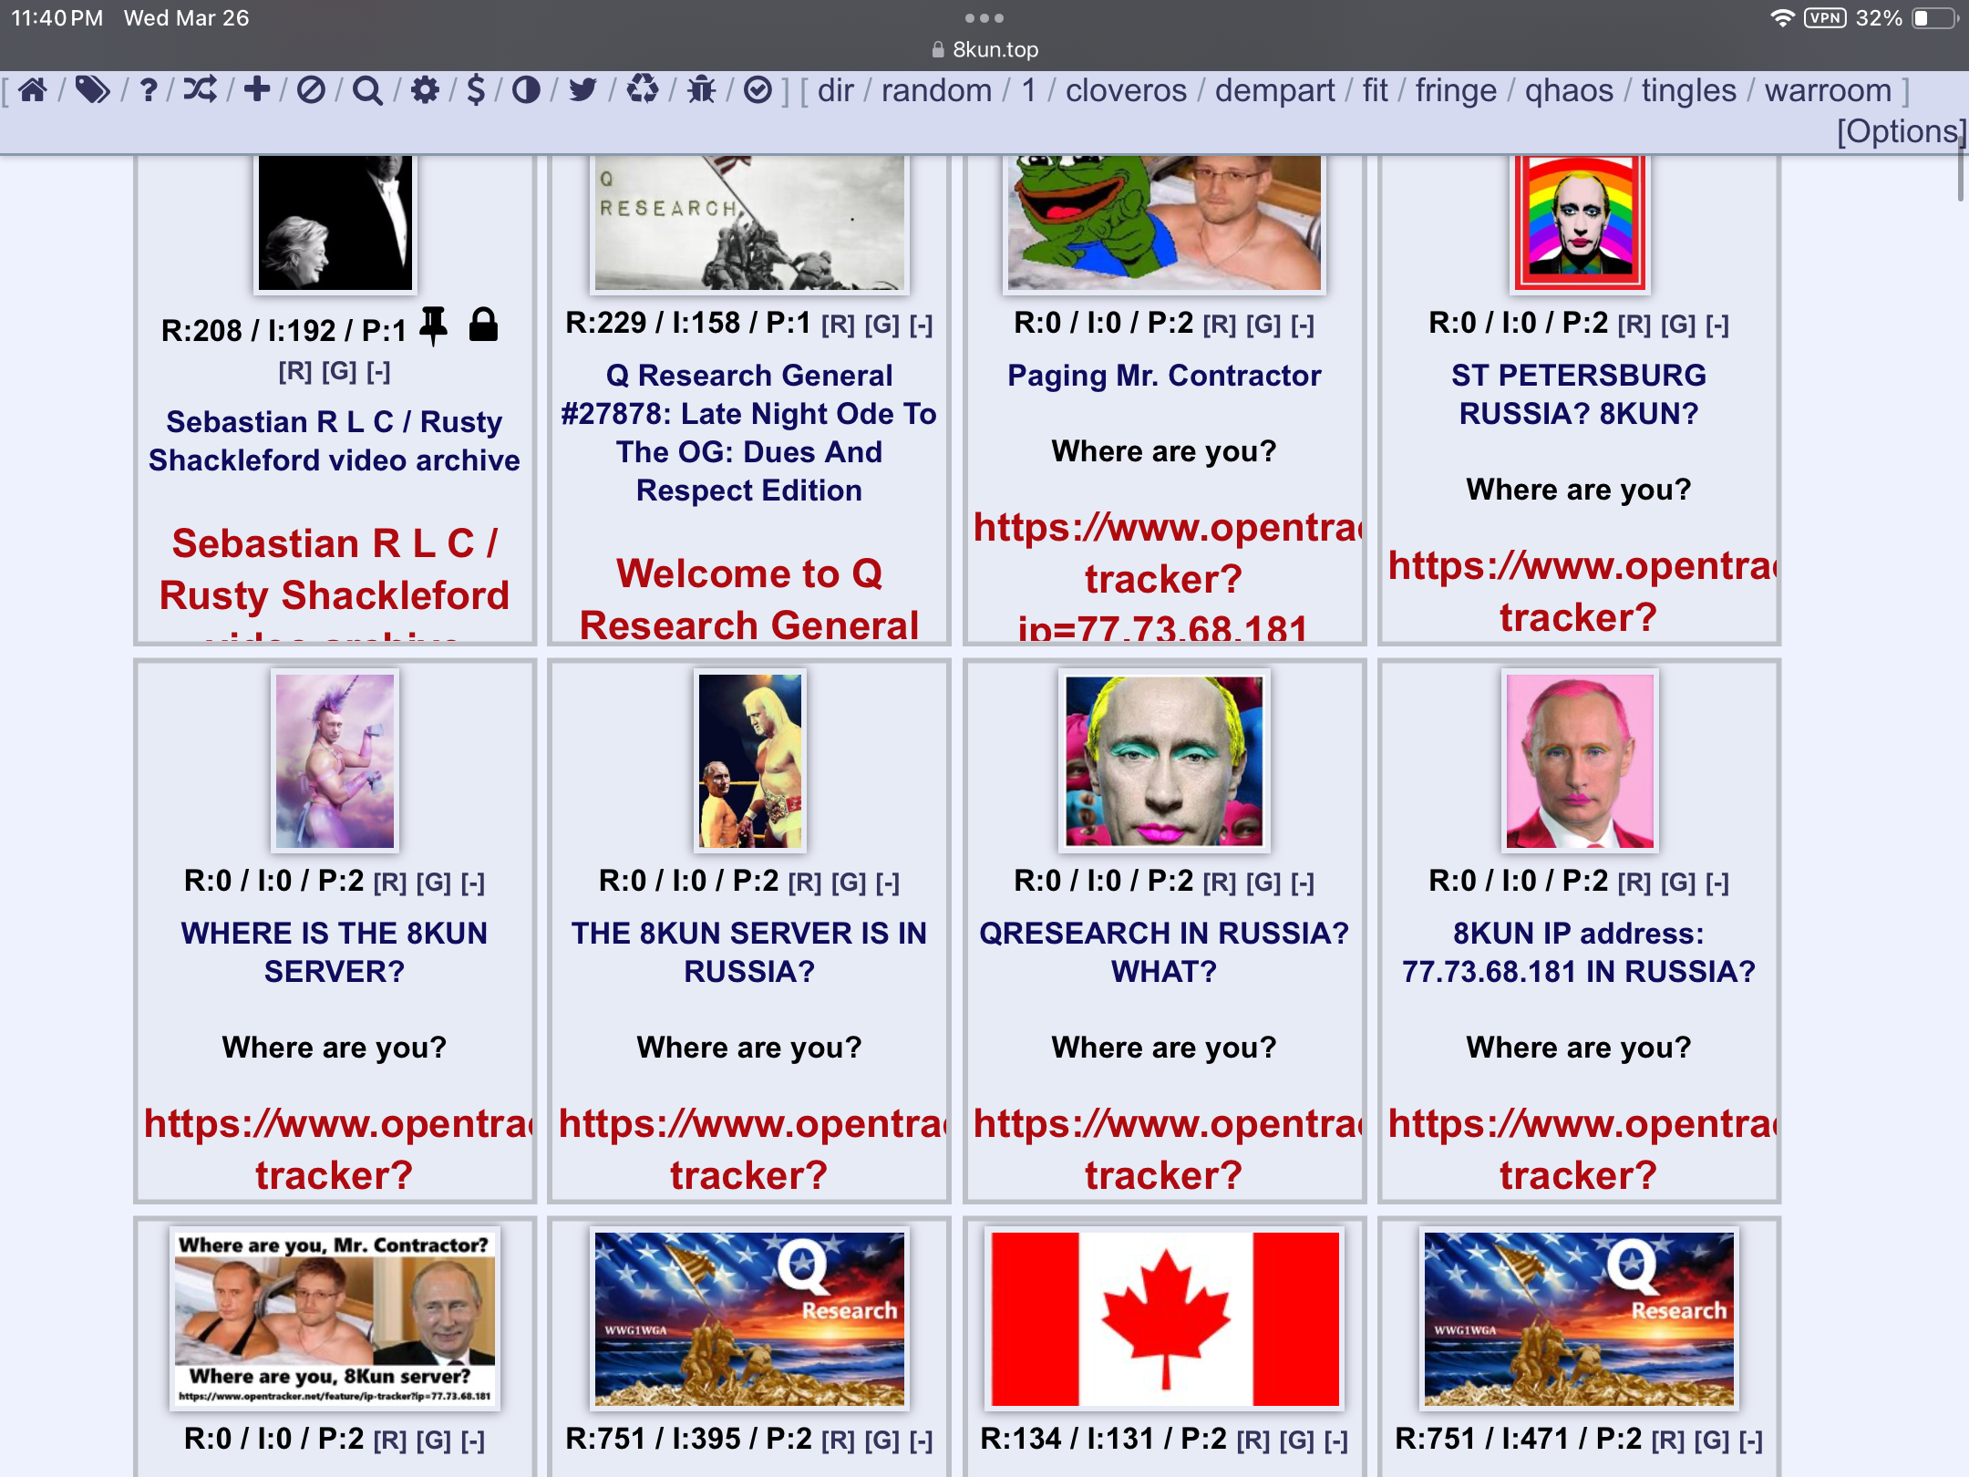The width and height of the screenshot is (1969, 1477).
Task: Collapse QRESEARCH IN RUSSIA card with [-]
Action: click(x=1303, y=883)
